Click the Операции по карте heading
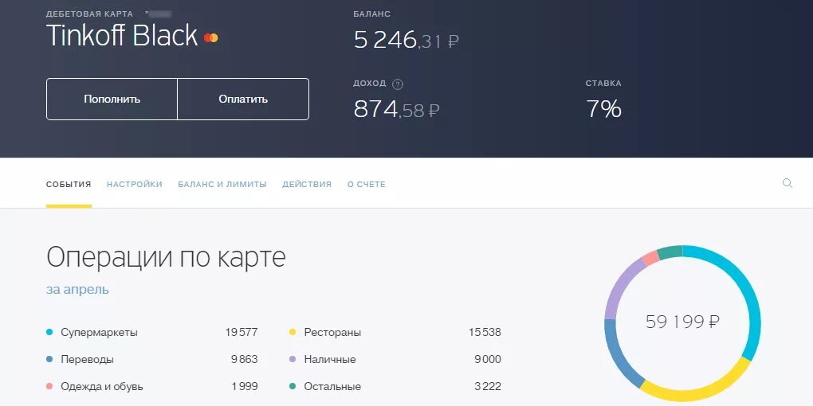The image size is (813, 406). pyautogui.click(x=166, y=257)
